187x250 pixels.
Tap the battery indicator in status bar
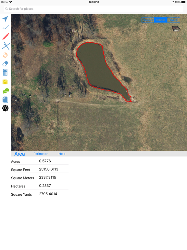183,2
